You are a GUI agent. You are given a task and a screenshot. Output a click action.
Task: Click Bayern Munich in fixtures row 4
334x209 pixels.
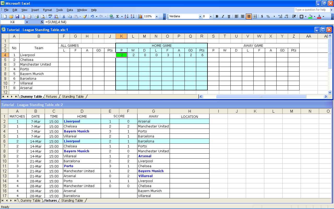pyautogui.click(x=82, y=131)
